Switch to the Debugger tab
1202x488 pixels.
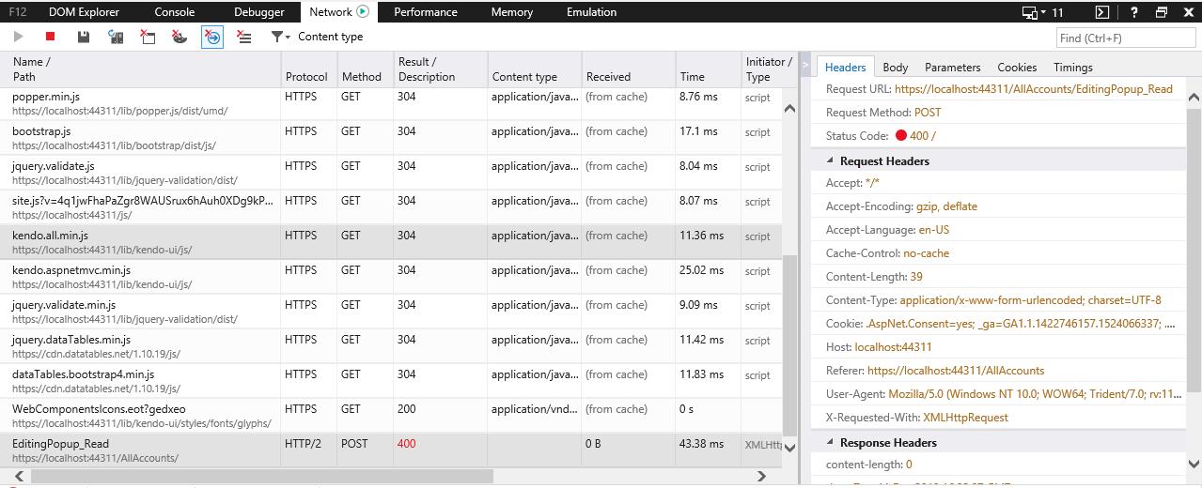[x=258, y=12]
